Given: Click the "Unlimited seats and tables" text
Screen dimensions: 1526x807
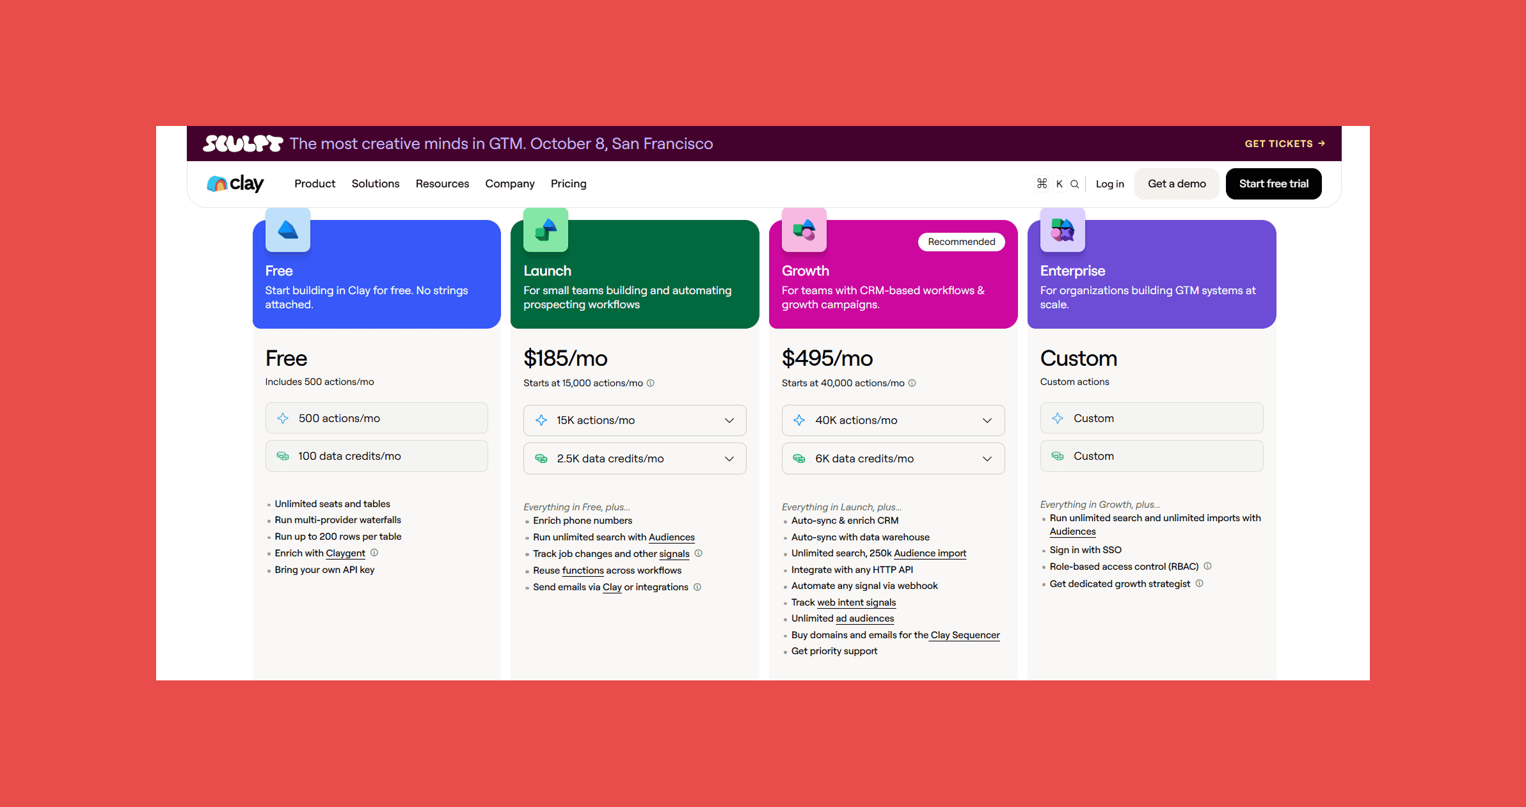Looking at the screenshot, I should [x=332, y=504].
